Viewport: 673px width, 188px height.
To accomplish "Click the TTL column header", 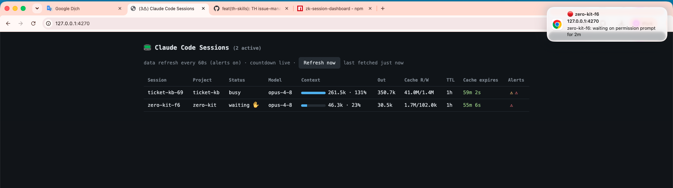I will (x=450, y=80).
